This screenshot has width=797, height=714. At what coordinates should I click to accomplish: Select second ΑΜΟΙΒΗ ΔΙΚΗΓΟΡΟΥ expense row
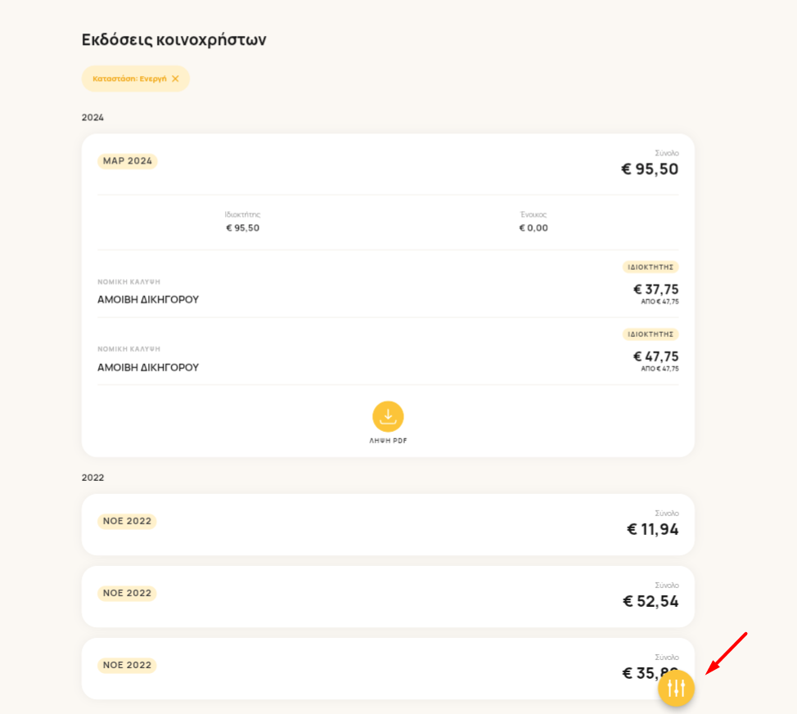coord(388,352)
